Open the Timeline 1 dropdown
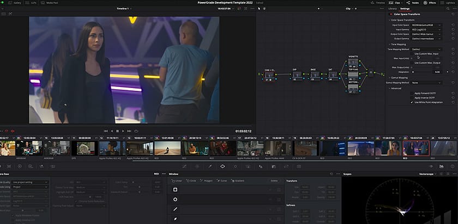Screen dimensions: 458x224 (x=124, y=9)
